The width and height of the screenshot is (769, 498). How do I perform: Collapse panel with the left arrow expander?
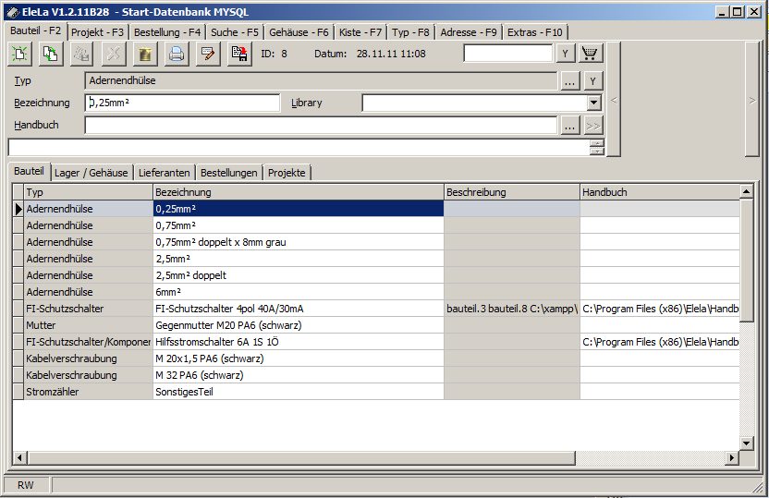click(x=614, y=100)
